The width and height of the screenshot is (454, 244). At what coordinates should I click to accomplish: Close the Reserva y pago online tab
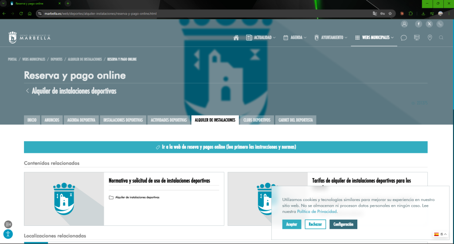[x=59, y=4]
